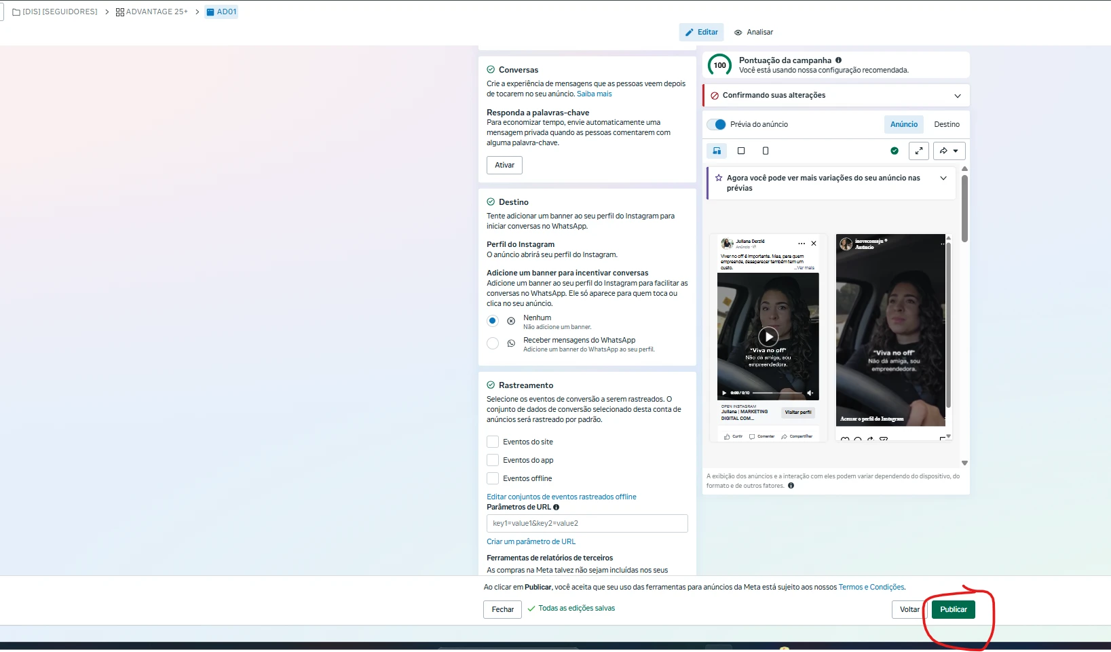Open ADVANTAGE 25+ ad set breadcrumb
This screenshot has height=652, width=1111.
151,12
